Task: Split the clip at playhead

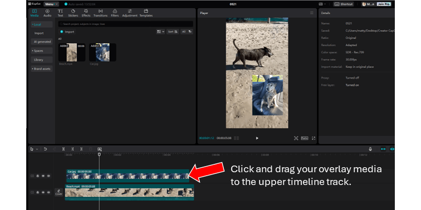Action: click(63, 149)
